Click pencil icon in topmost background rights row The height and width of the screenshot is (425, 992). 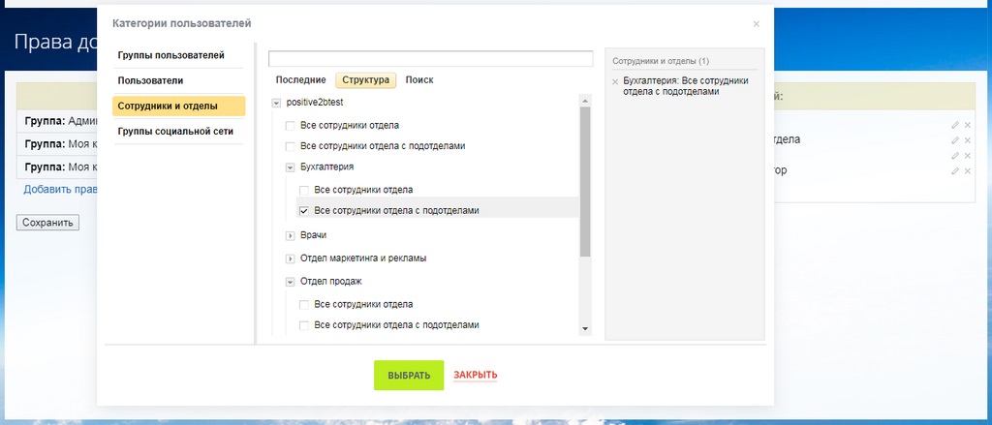pos(955,125)
